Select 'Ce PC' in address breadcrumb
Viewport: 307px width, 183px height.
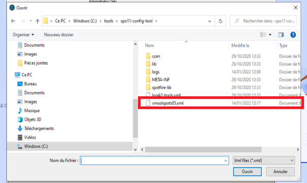click(60, 21)
